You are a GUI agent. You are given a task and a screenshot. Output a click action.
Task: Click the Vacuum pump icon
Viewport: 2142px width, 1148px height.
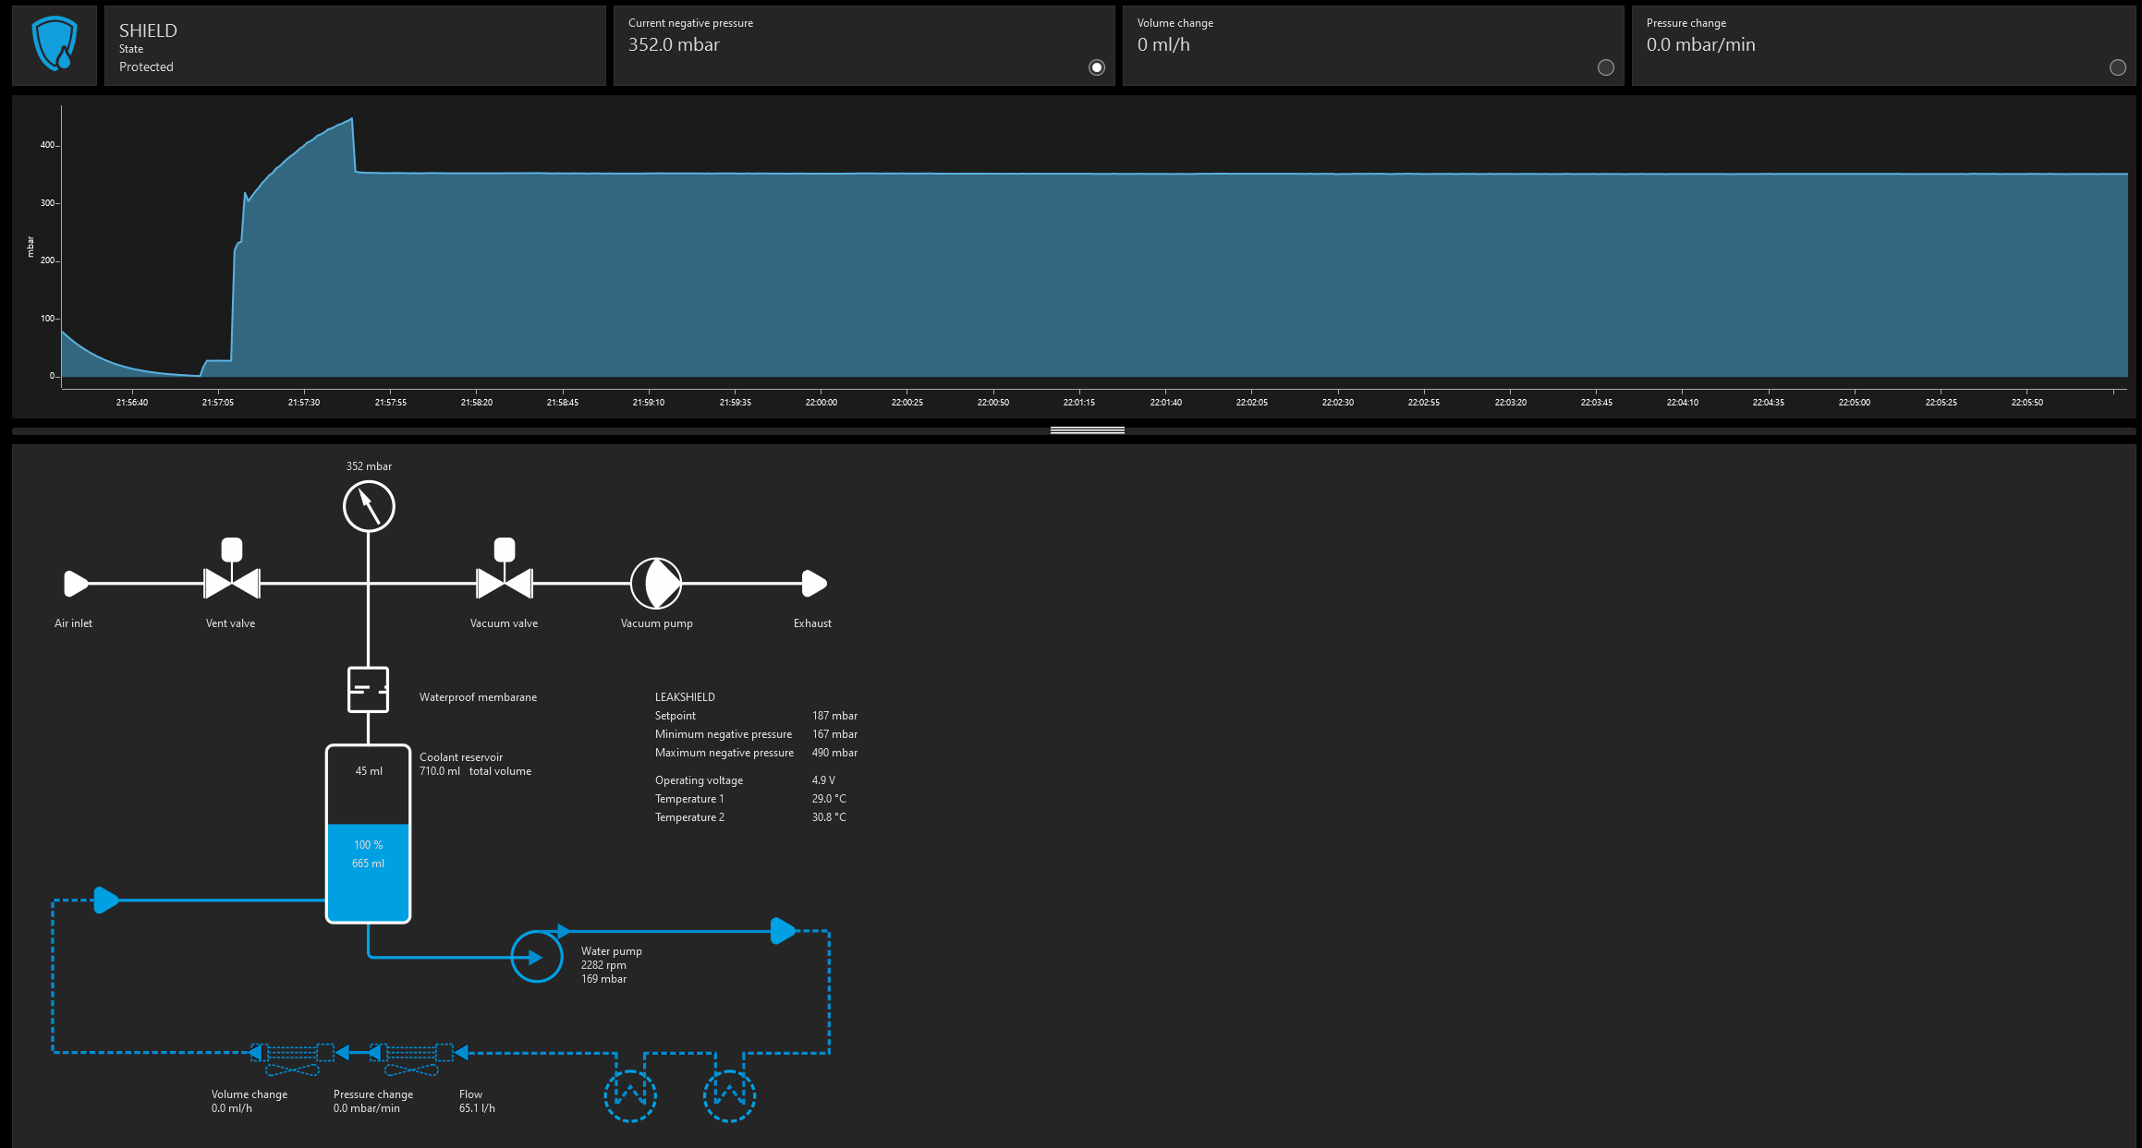[656, 583]
